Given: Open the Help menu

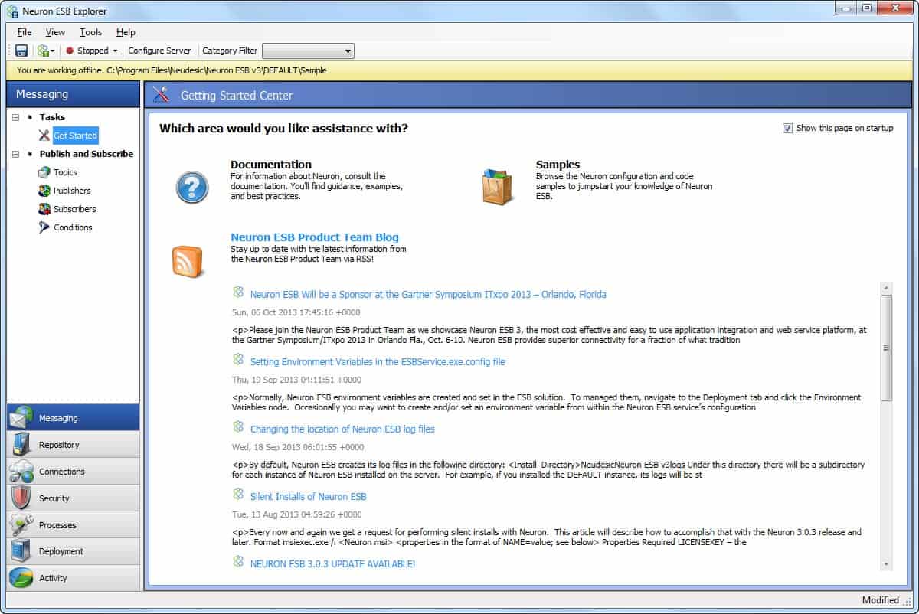Looking at the screenshot, I should [x=126, y=32].
